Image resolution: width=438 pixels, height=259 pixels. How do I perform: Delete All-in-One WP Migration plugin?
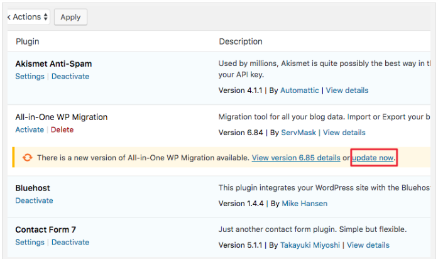coord(62,130)
